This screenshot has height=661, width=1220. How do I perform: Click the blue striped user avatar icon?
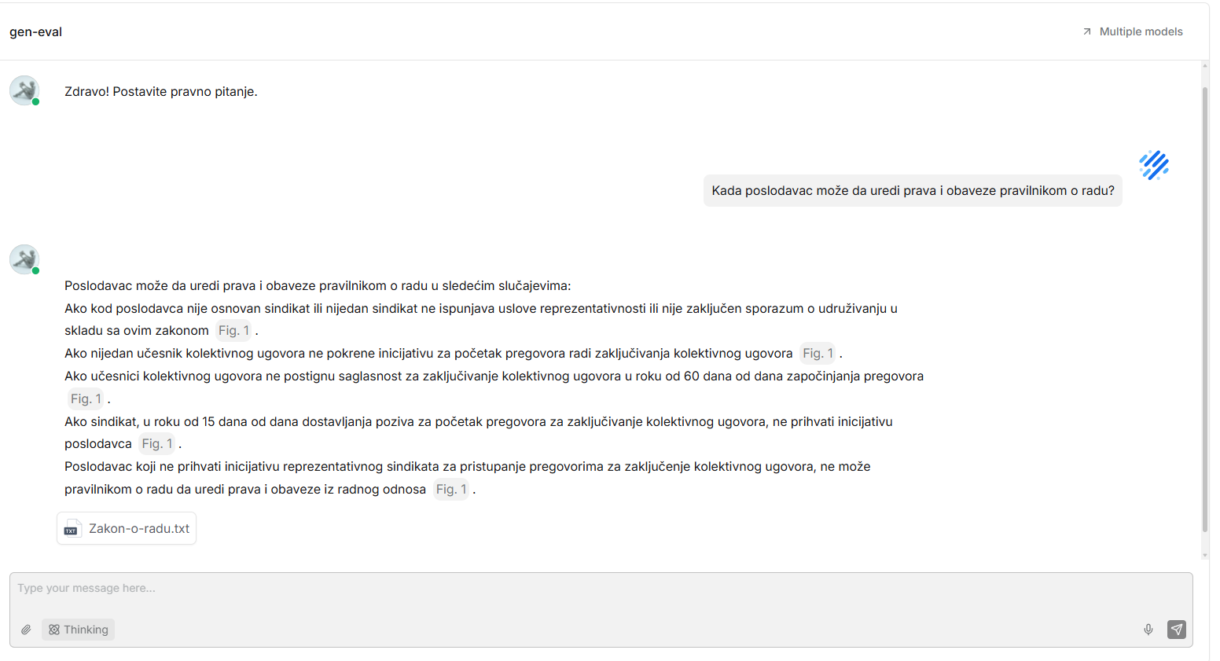tap(1154, 165)
